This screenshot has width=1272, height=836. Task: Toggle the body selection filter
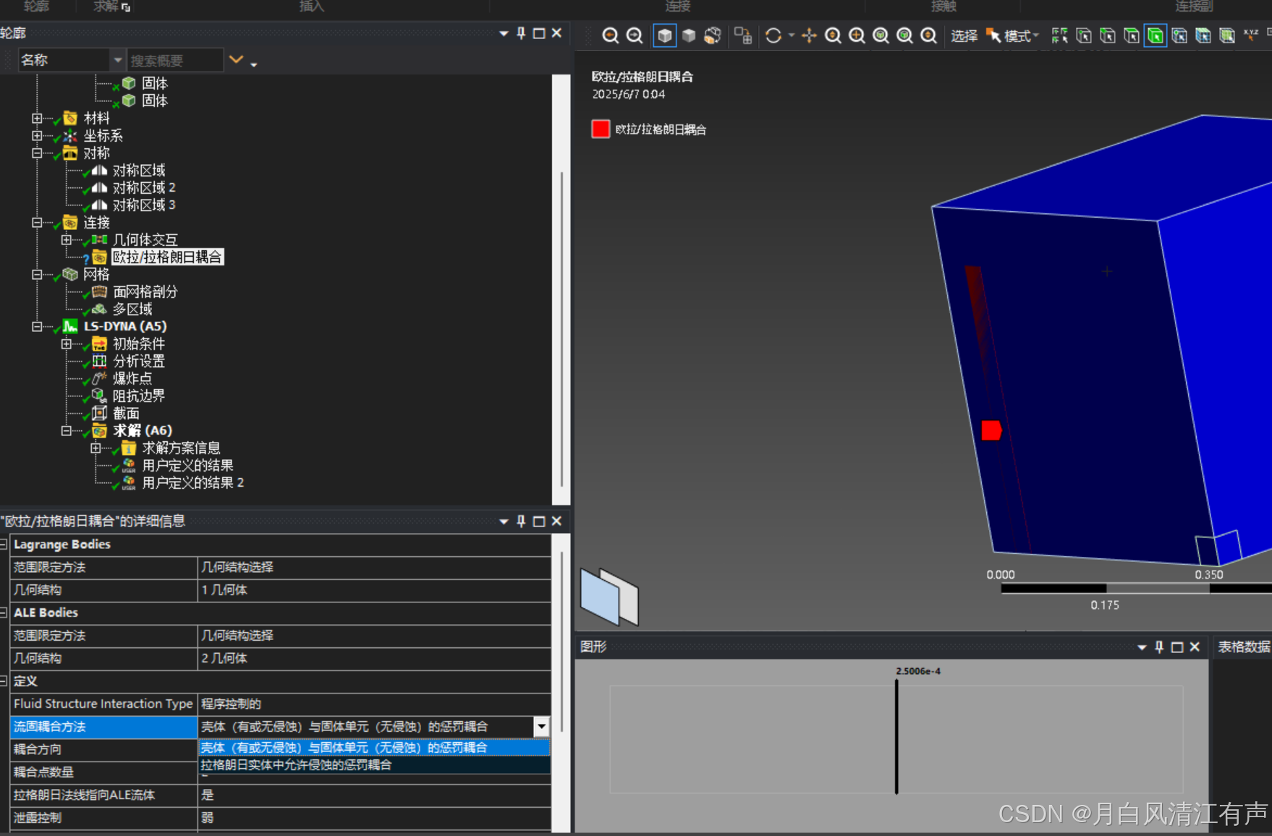1156,35
